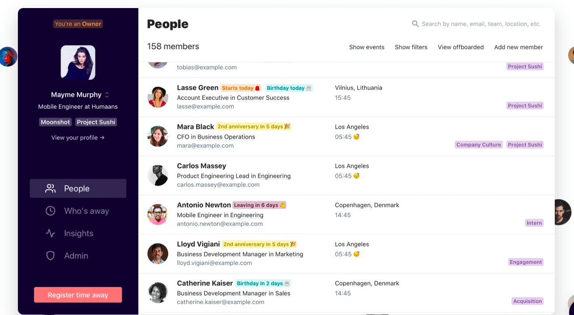Toggle View offboarded members
Screen dimensions: 574x315
pos(460,47)
